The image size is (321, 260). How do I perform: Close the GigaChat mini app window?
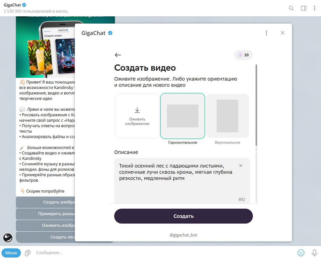pyautogui.click(x=282, y=33)
